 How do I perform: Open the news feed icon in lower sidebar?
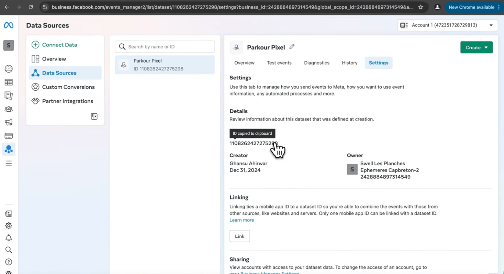9,214
